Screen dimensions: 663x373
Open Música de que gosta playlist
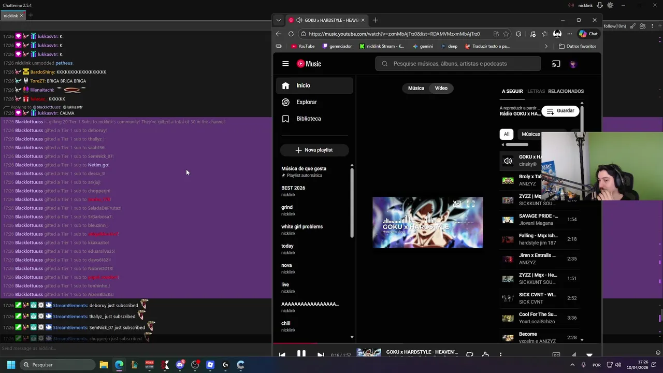tap(314, 171)
